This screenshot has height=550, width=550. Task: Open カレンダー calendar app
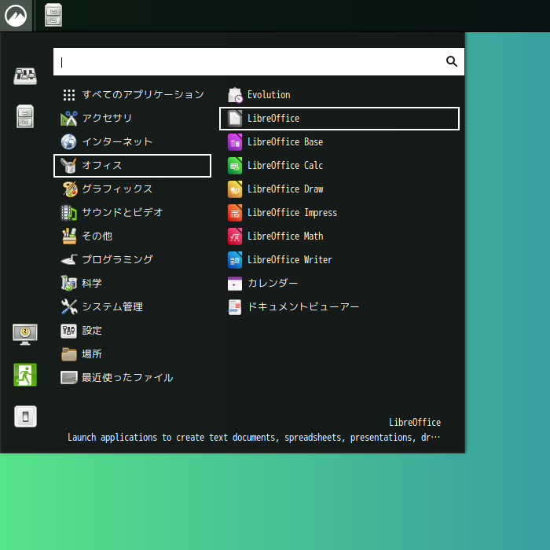272,284
